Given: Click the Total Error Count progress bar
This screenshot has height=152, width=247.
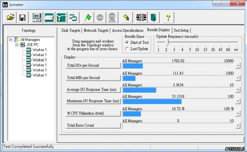Looking at the screenshot, I should 178,126.
